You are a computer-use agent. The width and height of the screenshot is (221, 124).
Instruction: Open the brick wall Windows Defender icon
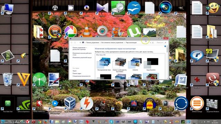point(213,104)
